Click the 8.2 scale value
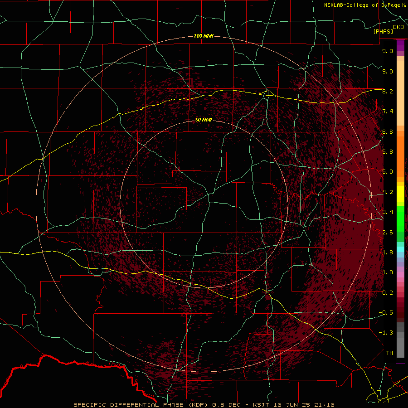Image resolution: width=408 pixels, height=408 pixels. pyautogui.click(x=388, y=91)
